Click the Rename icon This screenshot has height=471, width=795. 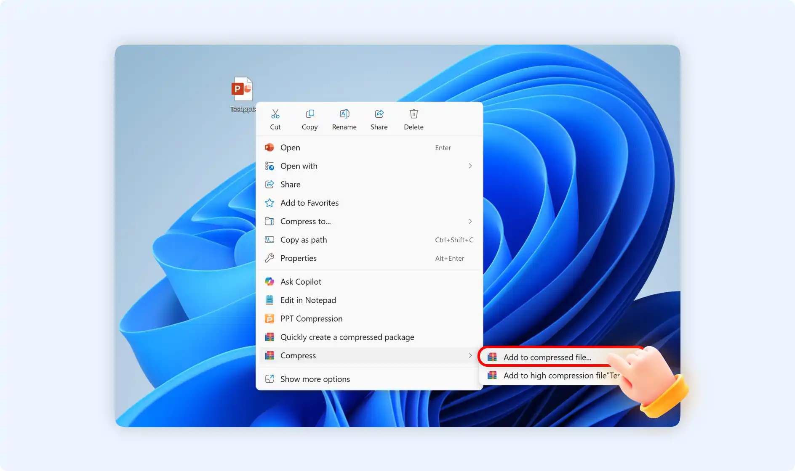[x=344, y=114]
